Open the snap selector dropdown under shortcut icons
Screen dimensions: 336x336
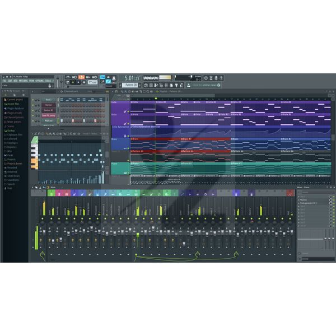(111, 86)
